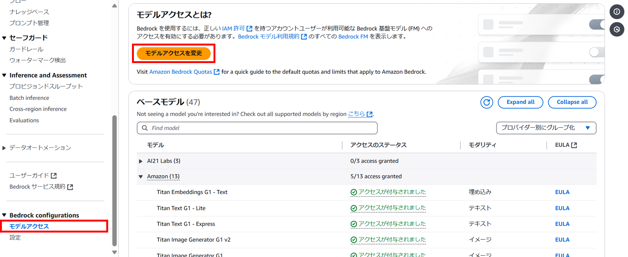This screenshot has height=257, width=628.
Task: Select モデルアクセス in the sidebar
Action: tap(29, 226)
